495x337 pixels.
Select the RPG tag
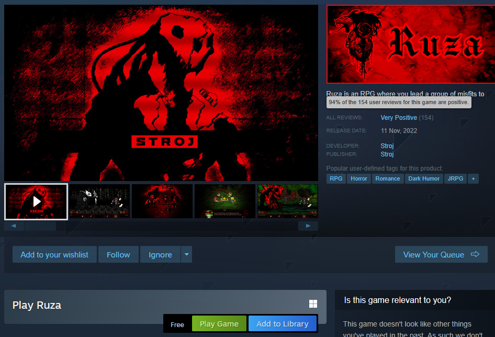336,178
